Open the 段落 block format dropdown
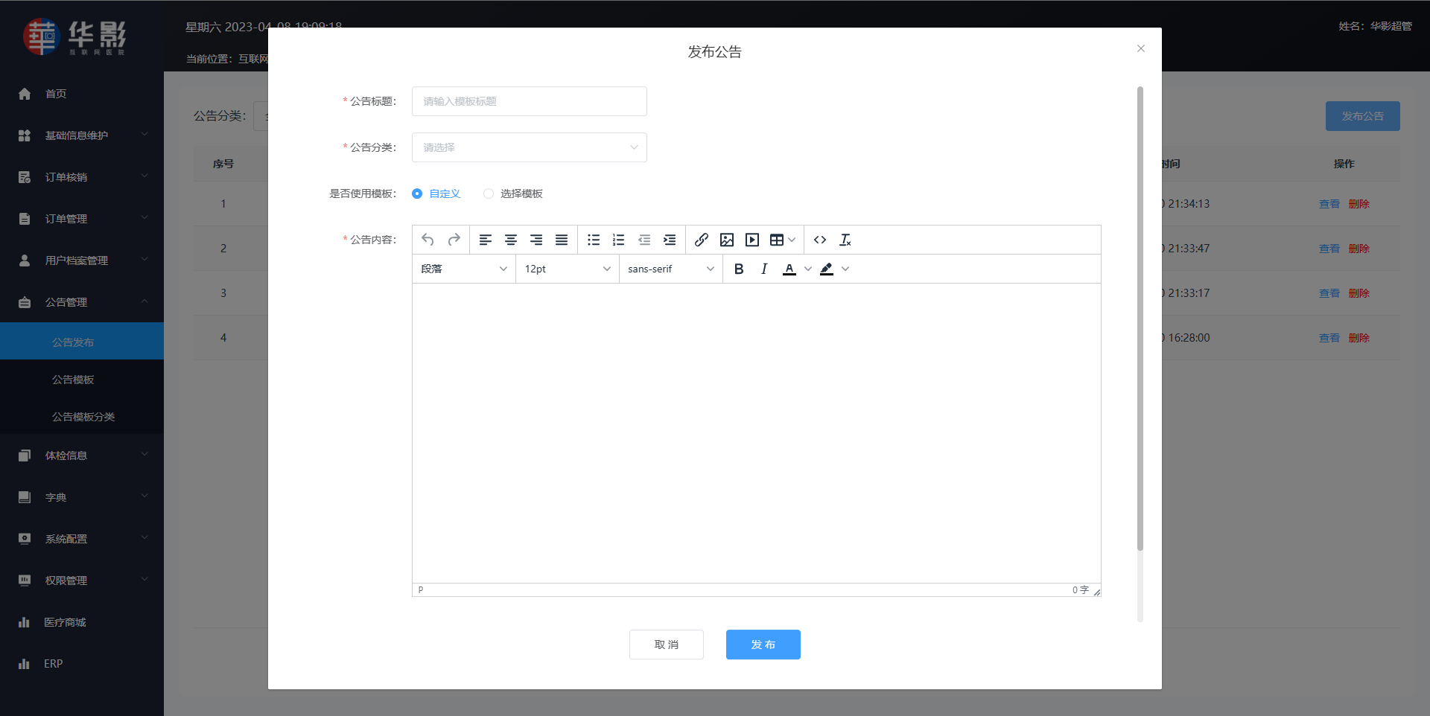Image resolution: width=1430 pixels, height=716 pixels. pyautogui.click(x=464, y=269)
